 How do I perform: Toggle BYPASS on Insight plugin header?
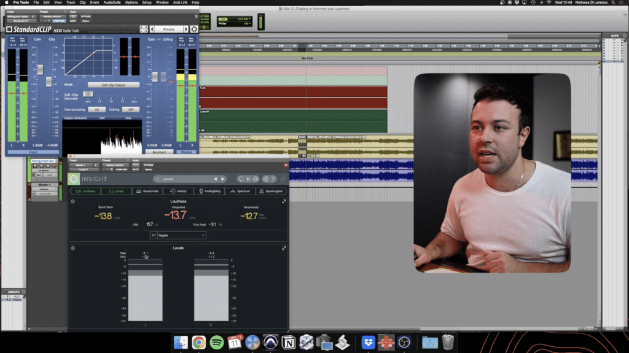click(x=149, y=165)
